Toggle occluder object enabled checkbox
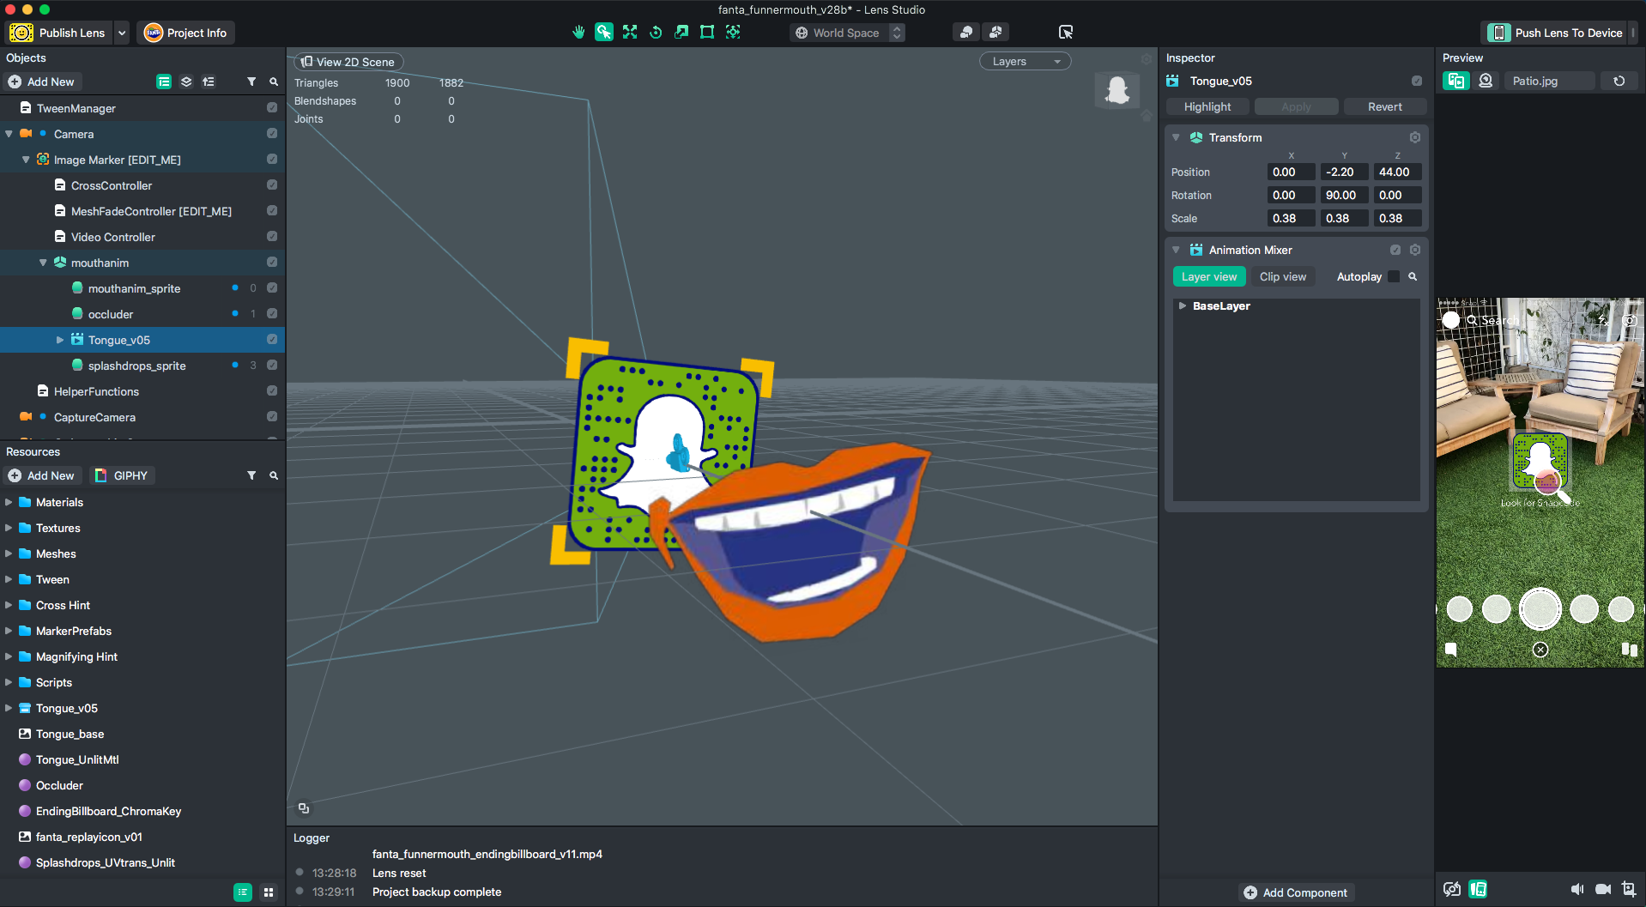 pos(272,314)
